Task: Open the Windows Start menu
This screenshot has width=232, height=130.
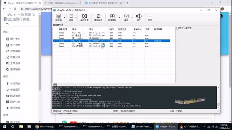Action: point(4,127)
